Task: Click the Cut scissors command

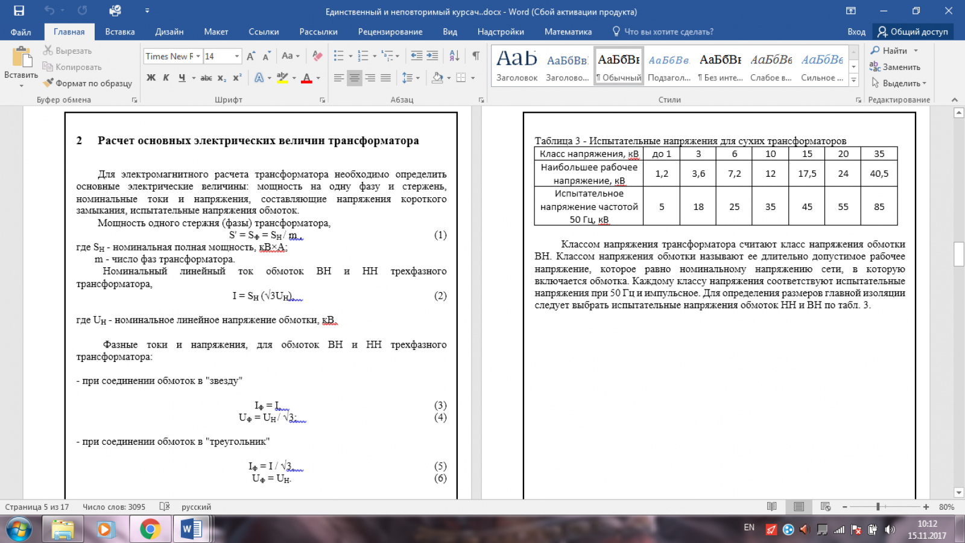Action: pyautogui.click(x=68, y=51)
